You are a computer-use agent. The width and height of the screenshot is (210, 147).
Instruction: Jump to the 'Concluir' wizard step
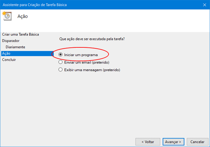coord(9,60)
